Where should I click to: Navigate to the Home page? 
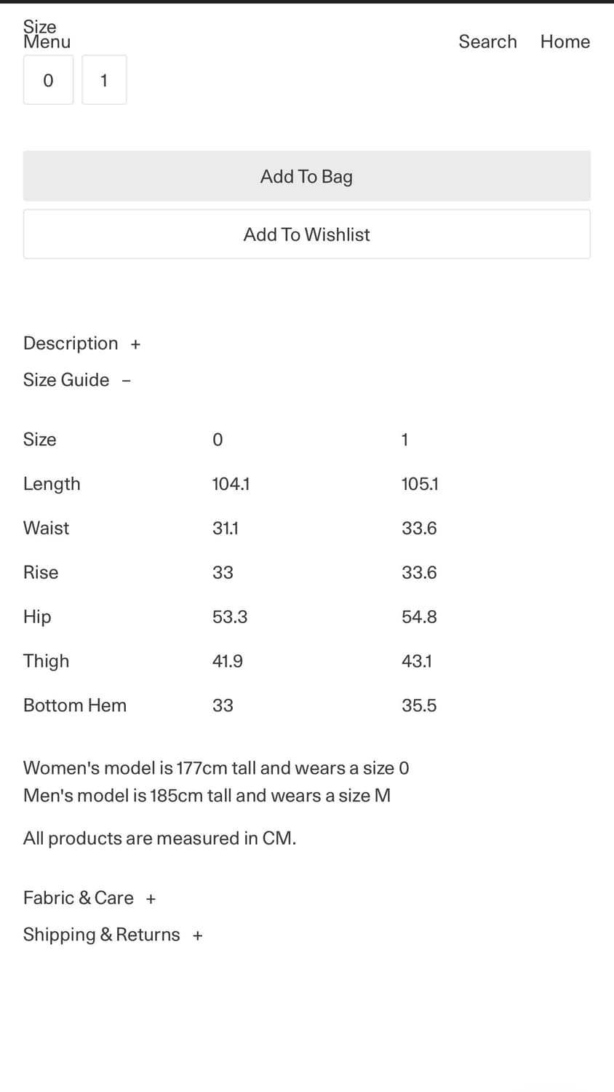565,41
